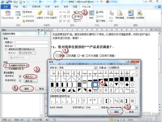The width and height of the screenshot is (162, 122).
Task: Open XML Schema (架构) settings
Action: point(100,12)
